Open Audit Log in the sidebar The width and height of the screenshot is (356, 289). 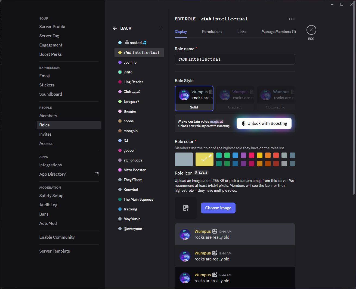48,205
